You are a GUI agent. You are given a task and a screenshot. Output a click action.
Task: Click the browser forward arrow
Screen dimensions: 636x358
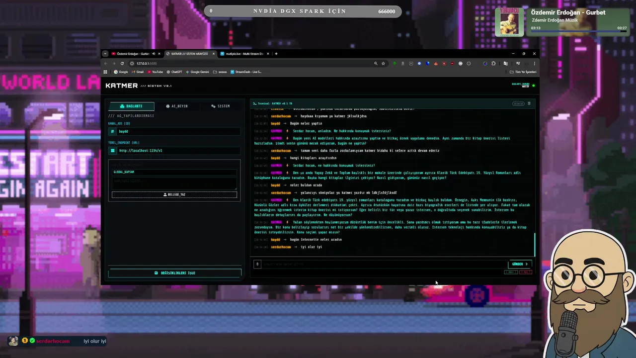tap(114, 63)
